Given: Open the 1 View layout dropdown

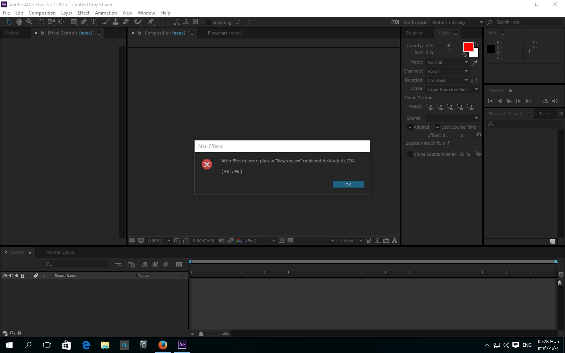Looking at the screenshot, I should [x=351, y=240].
